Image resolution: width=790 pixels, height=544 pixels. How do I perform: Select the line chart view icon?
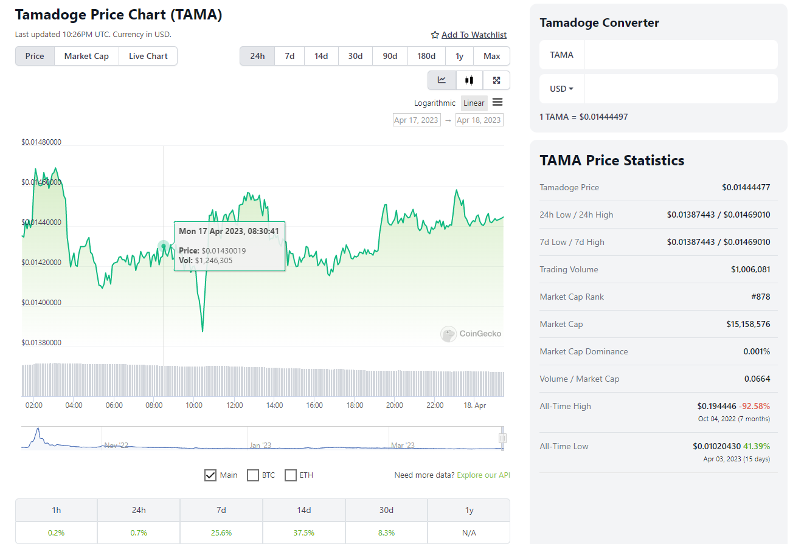(442, 80)
